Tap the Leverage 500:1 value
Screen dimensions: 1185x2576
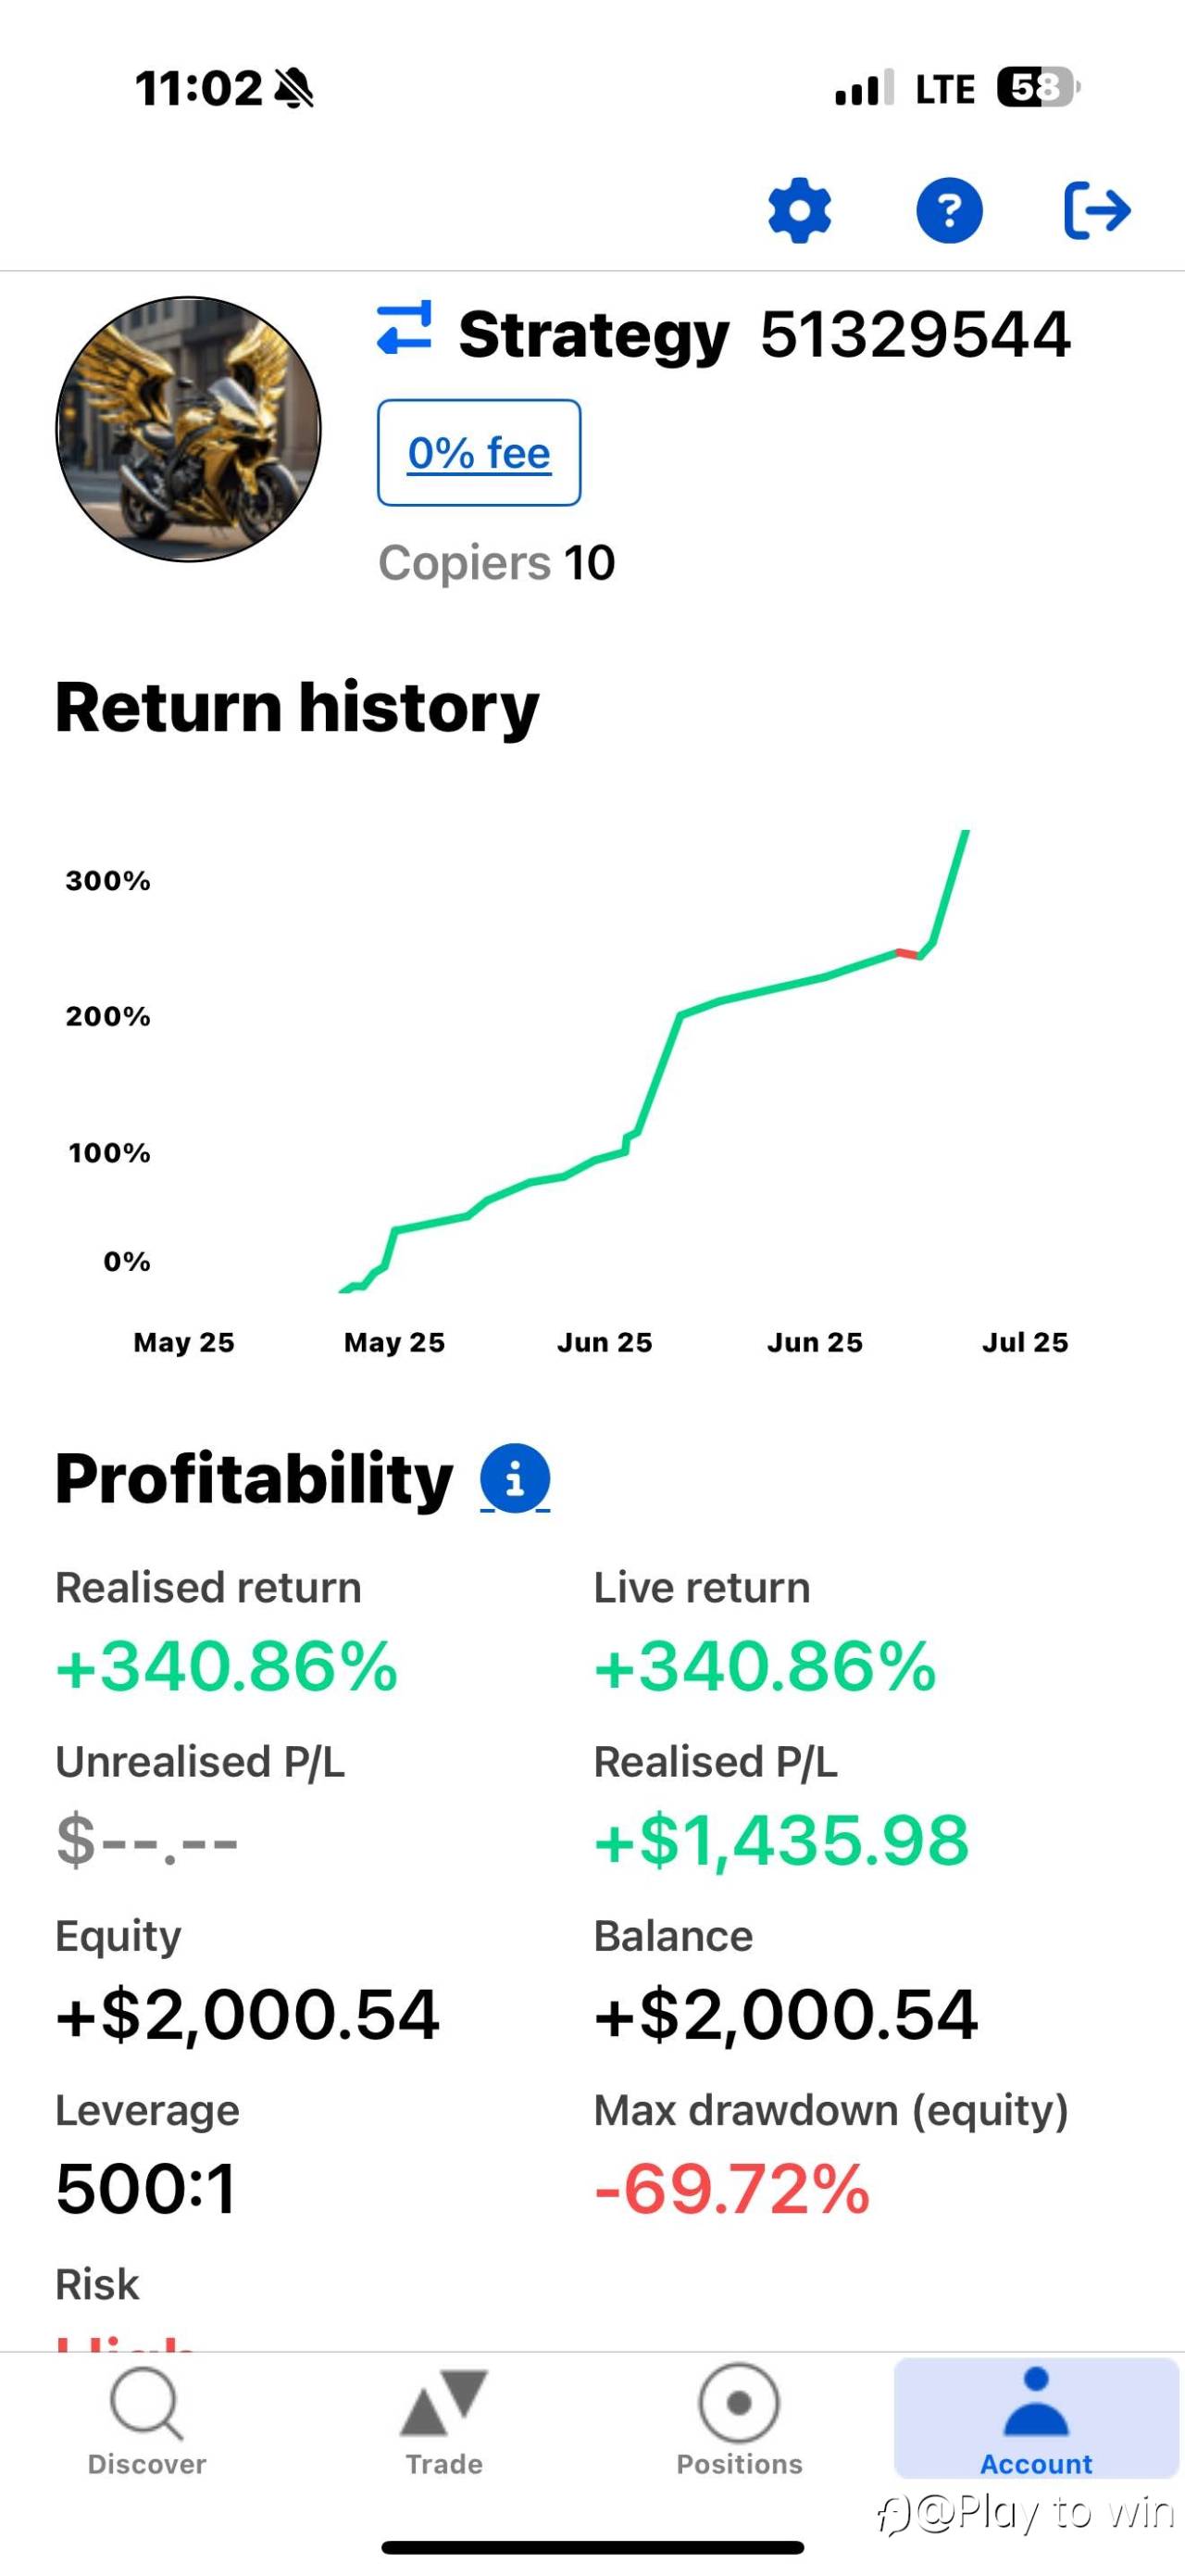(146, 2188)
